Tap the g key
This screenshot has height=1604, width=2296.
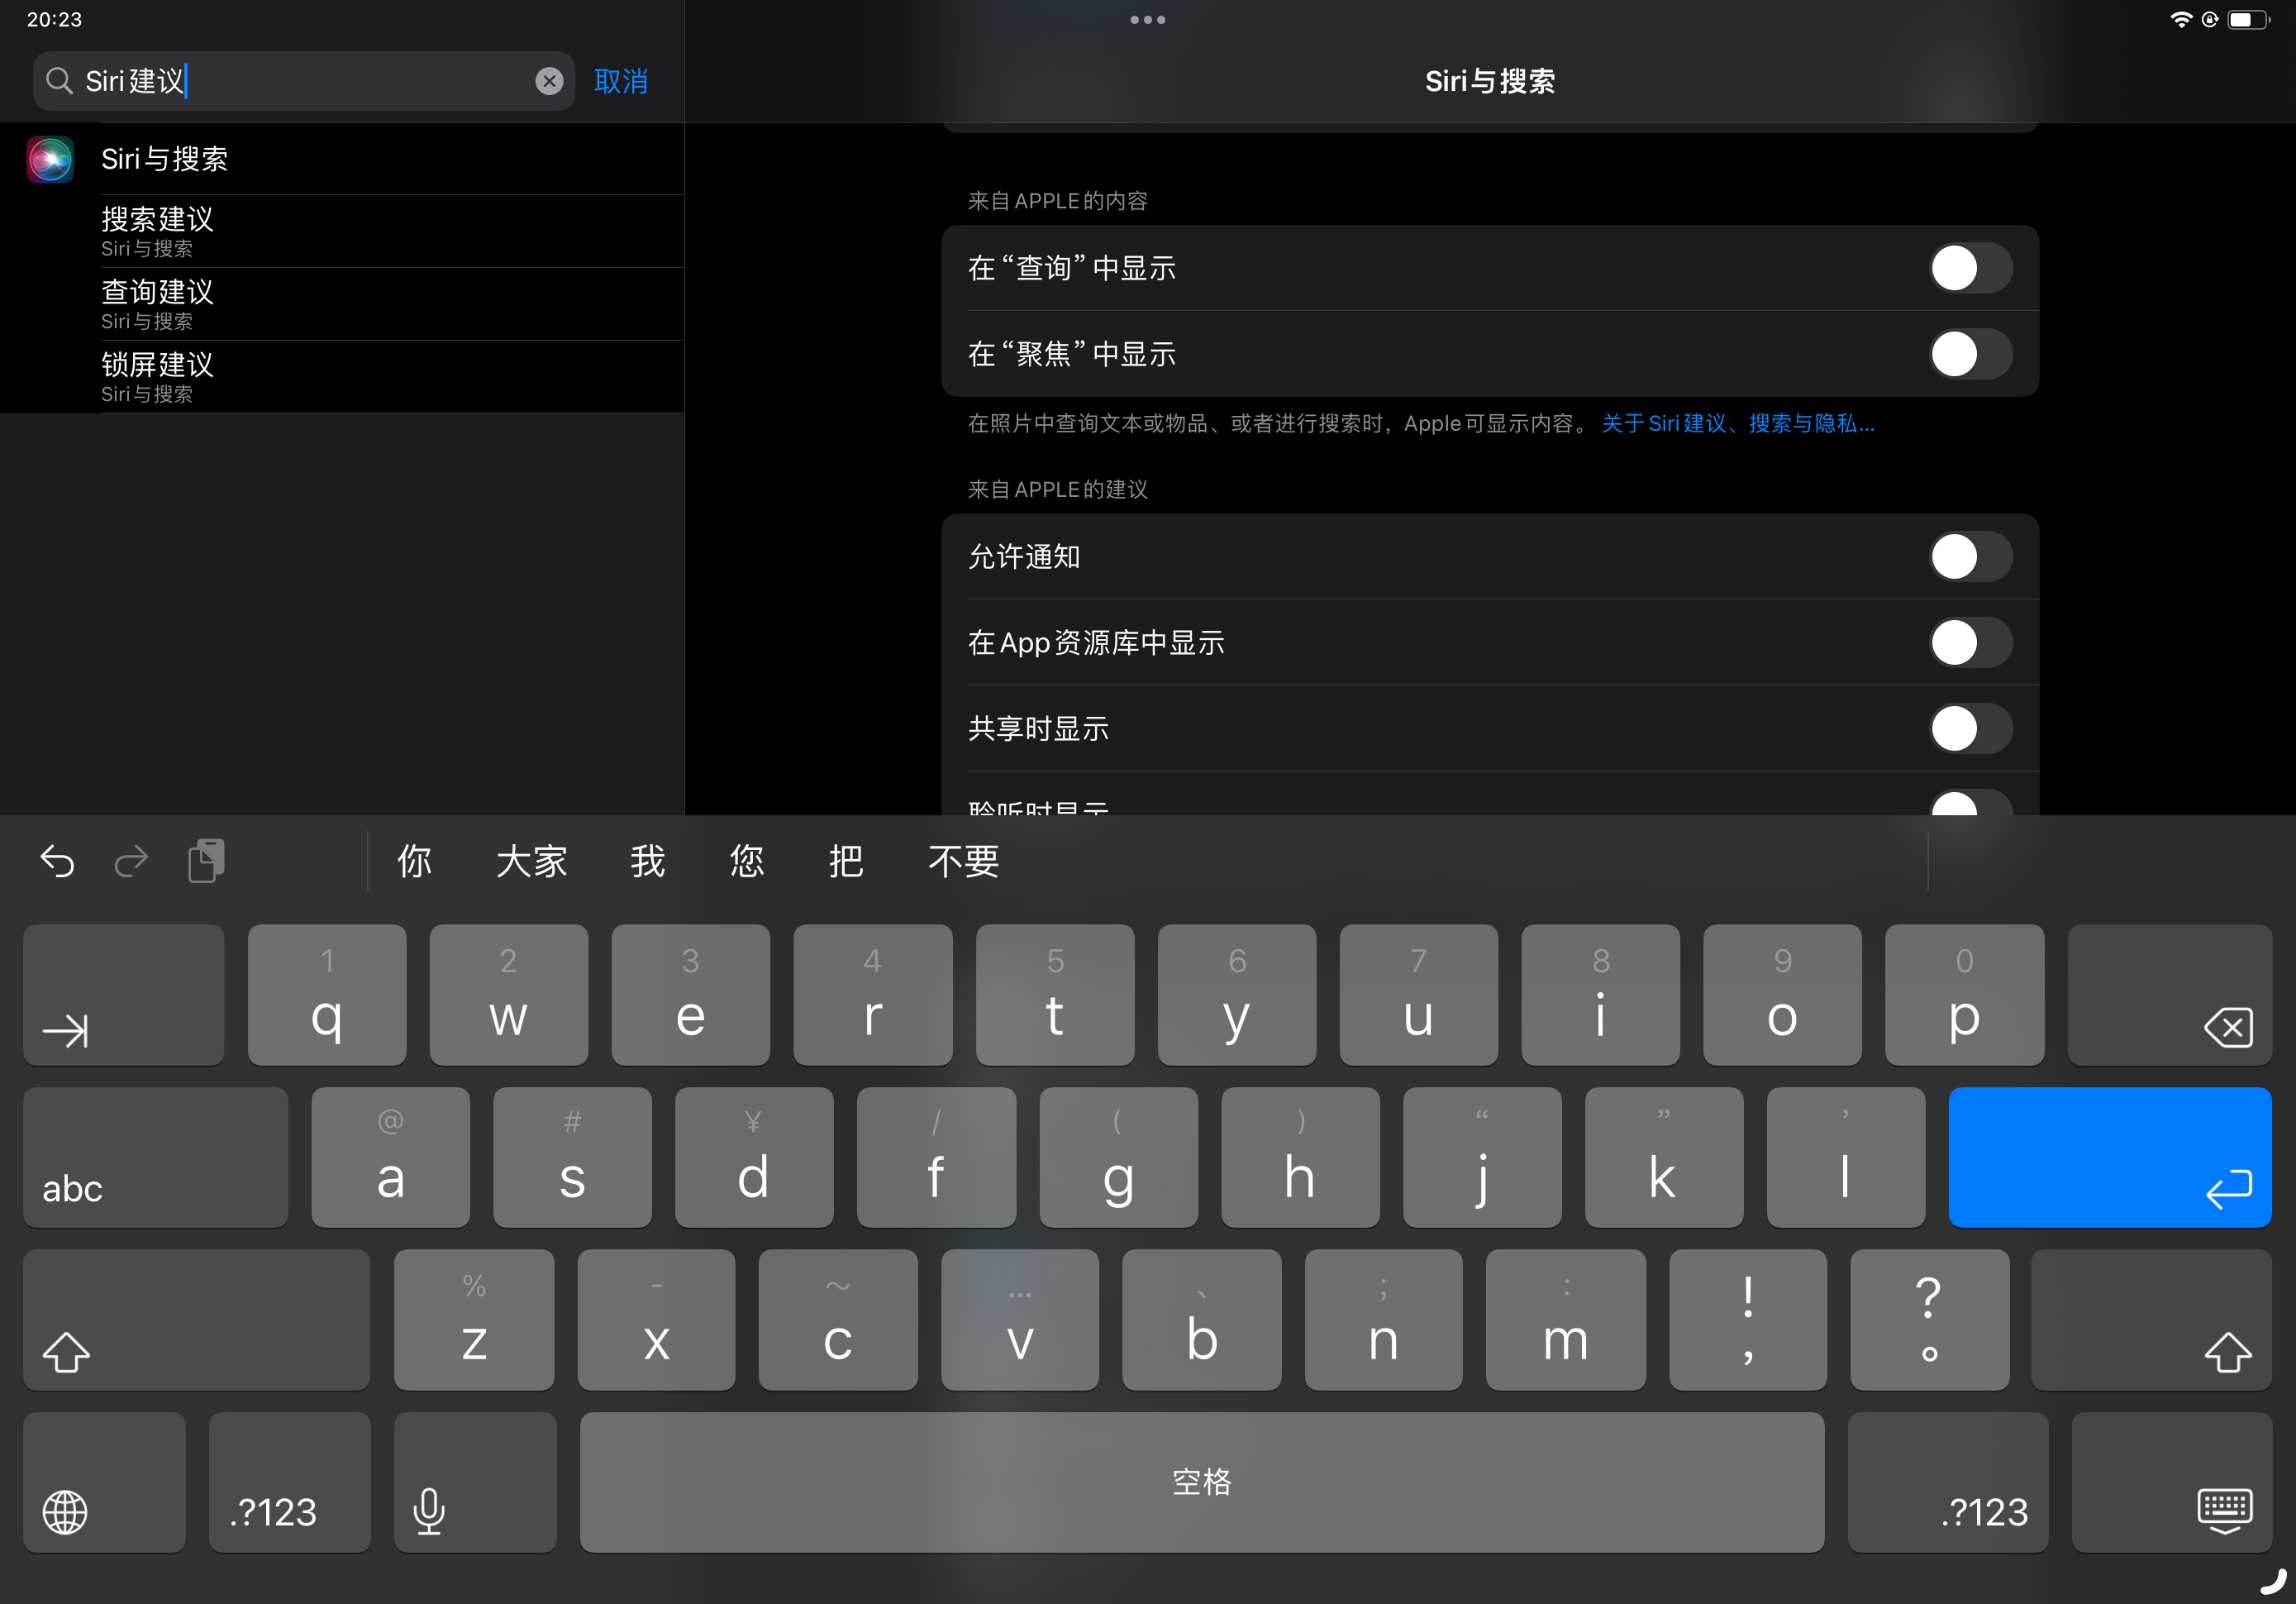1119,1158
